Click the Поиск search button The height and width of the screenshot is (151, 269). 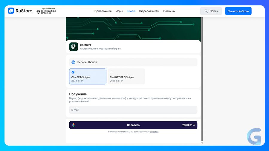[x=211, y=11]
